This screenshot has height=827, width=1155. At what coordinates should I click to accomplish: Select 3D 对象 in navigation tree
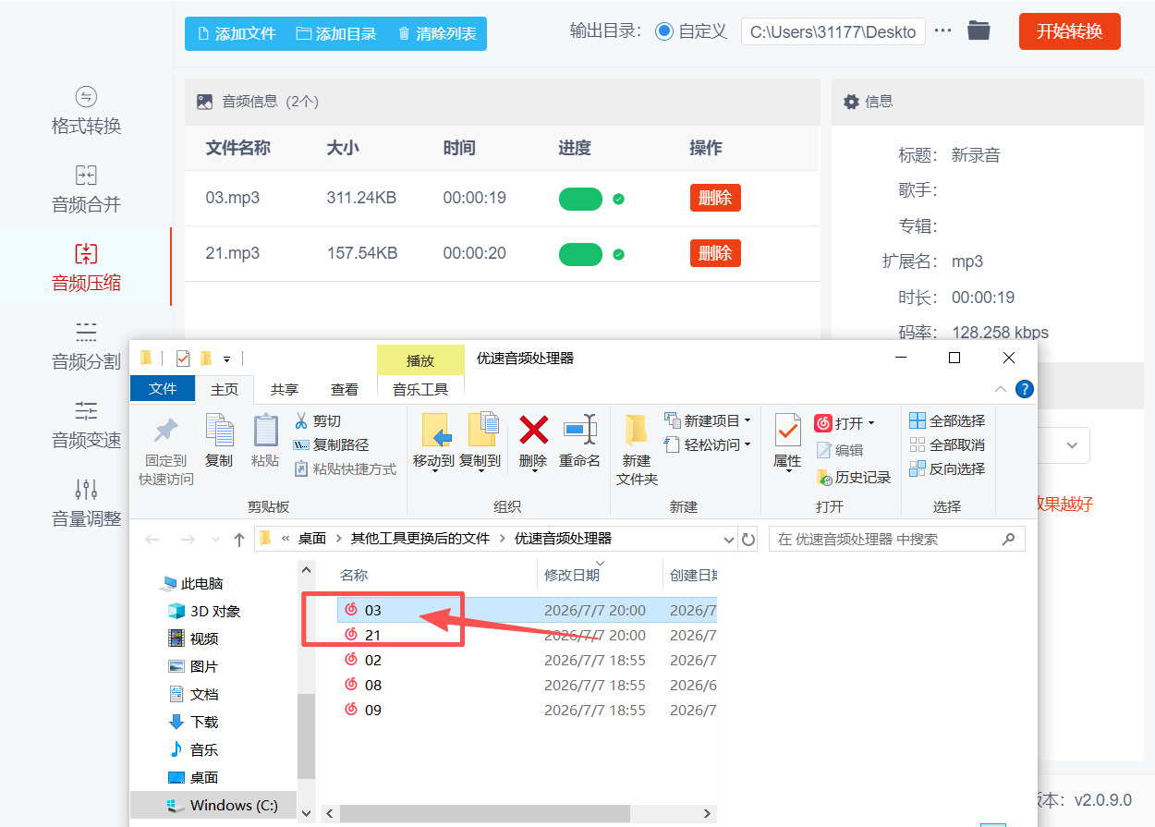pyautogui.click(x=204, y=611)
